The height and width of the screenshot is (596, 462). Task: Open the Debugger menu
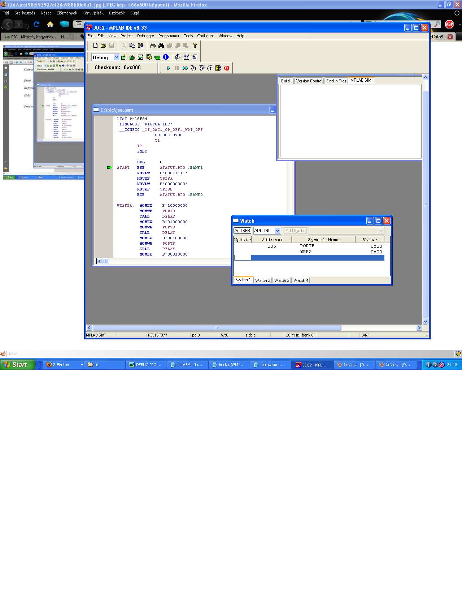(x=145, y=36)
